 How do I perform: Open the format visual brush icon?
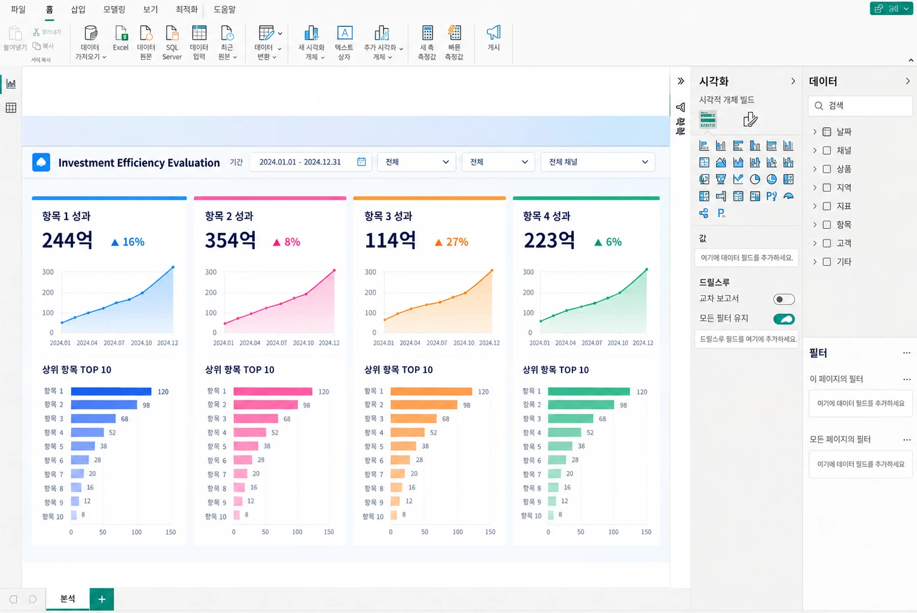click(750, 119)
